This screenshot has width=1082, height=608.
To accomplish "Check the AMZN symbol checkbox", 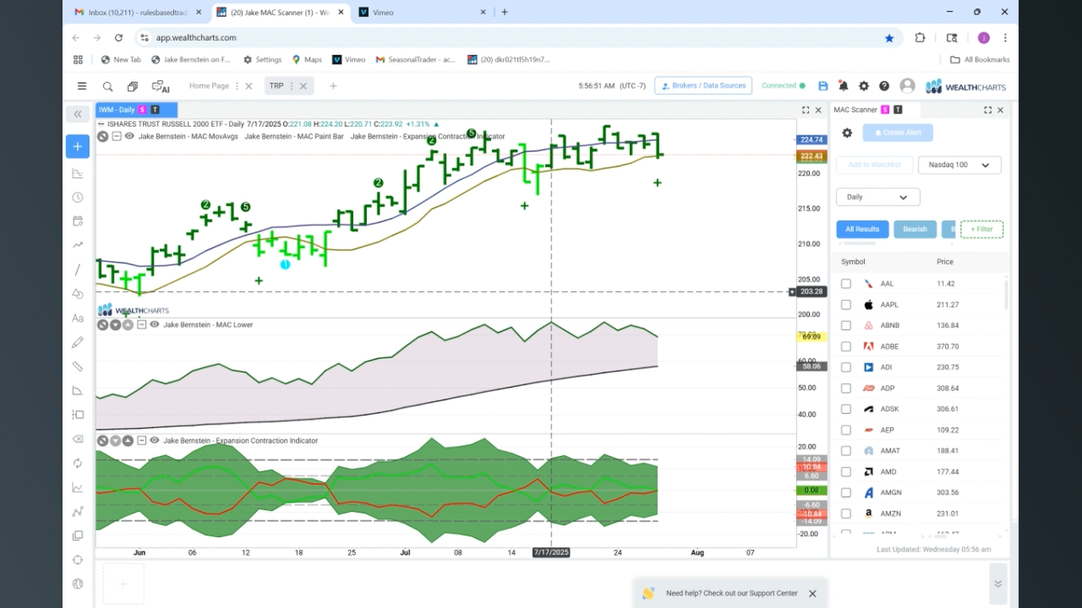I will coord(846,513).
